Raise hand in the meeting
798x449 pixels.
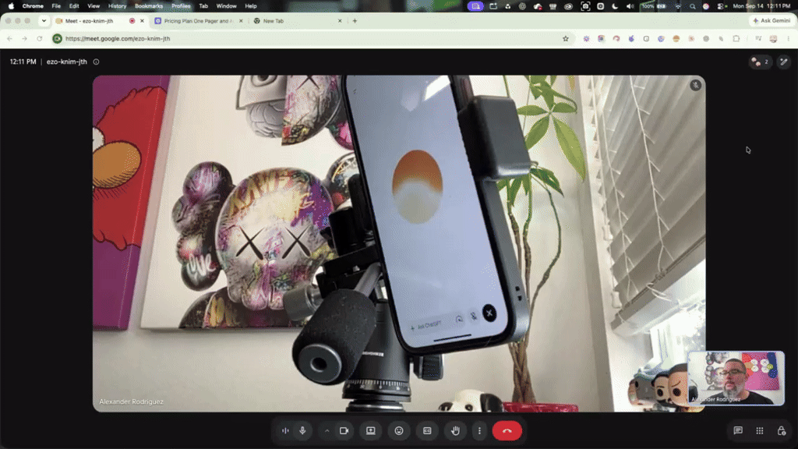click(455, 430)
